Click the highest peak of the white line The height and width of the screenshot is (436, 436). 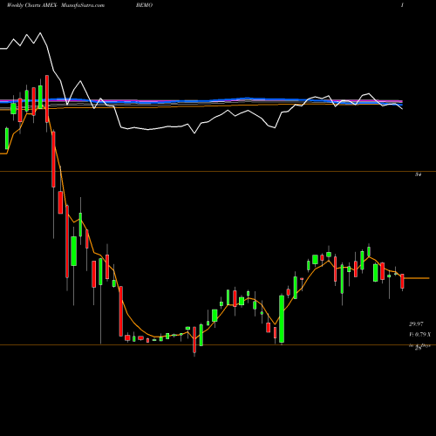click(40, 33)
